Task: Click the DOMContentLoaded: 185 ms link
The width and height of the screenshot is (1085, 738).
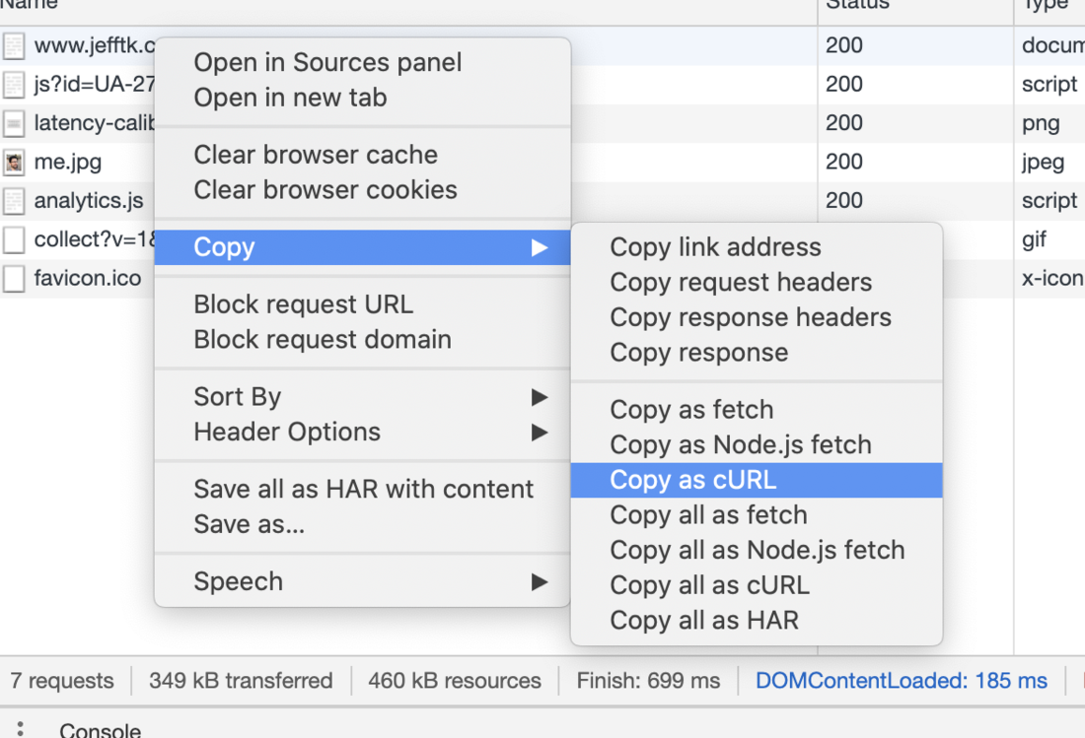Action: pyautogui.click(x=901, y=680)
